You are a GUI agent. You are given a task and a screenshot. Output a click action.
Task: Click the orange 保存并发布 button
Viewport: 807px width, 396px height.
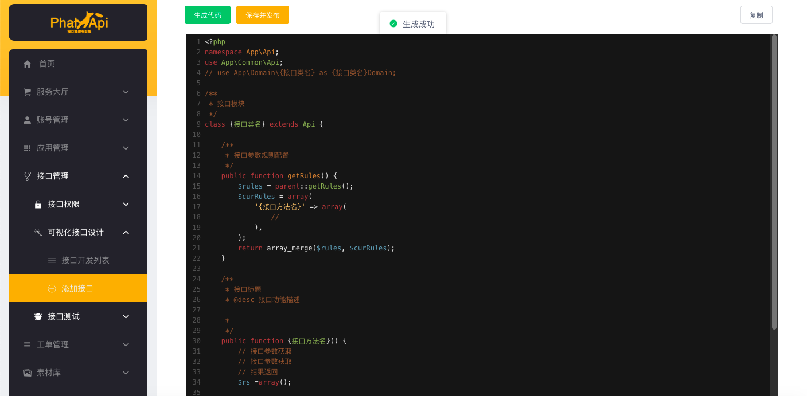263,15
